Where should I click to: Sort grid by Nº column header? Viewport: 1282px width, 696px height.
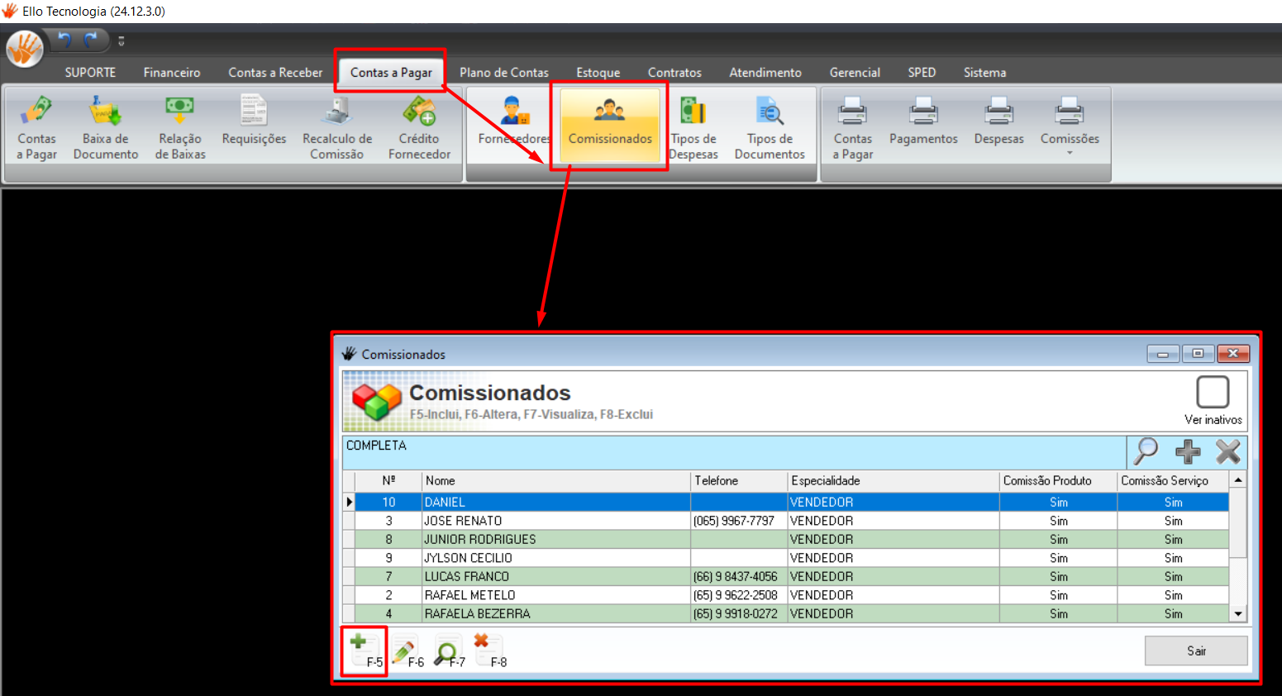pos(388,481)
